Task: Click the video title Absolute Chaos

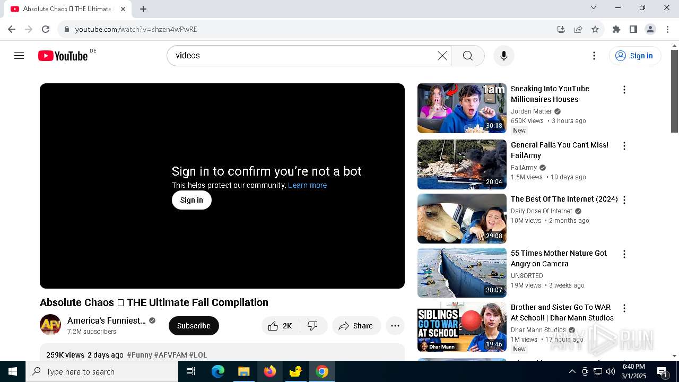Action: tap(154, 302)
